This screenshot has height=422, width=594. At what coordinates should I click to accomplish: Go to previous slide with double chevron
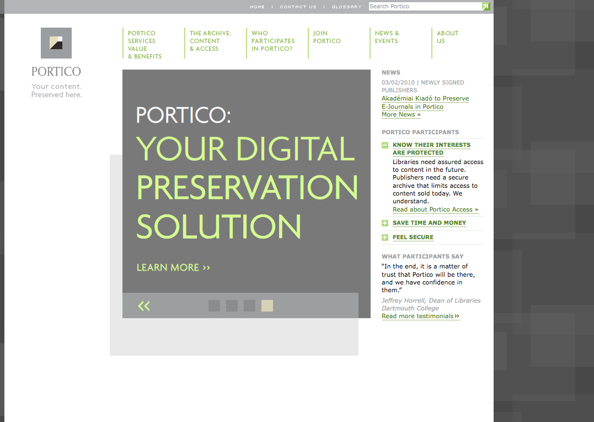click(144, 306)
